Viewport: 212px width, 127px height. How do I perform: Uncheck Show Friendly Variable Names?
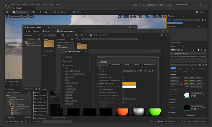pyautogui.click(x=124, y=93)
